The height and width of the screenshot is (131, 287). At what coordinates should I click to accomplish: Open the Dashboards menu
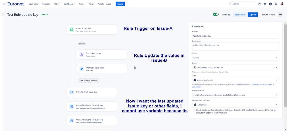click(70, 4)
